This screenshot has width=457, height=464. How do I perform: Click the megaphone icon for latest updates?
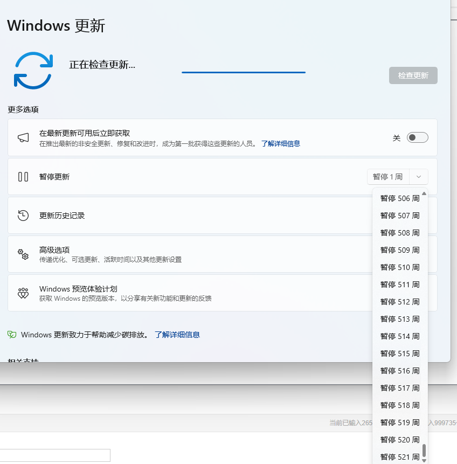(23, 138)
